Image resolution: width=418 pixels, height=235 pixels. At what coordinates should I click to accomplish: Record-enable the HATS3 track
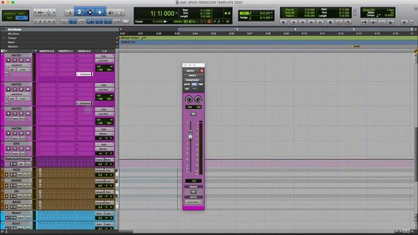(x=8, y=114)
